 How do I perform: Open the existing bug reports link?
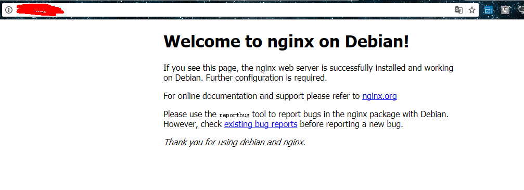[x=261, y=124]
